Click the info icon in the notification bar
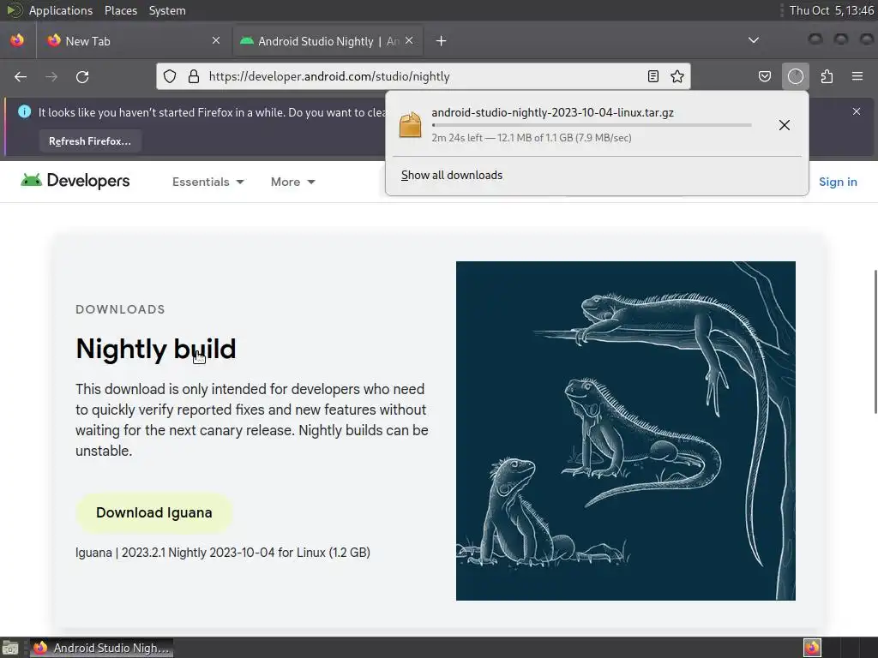 tap(25, 111)
